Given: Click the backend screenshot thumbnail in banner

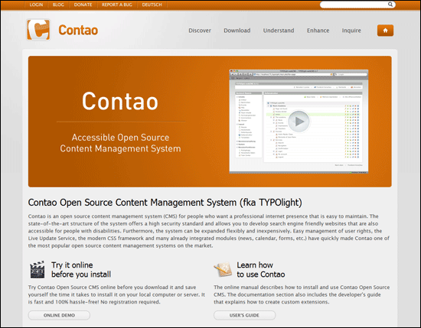Looking at the screenshot, I should 299,122.
